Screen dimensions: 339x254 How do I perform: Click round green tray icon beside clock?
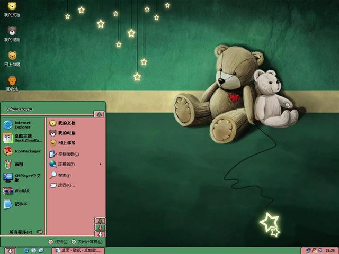(x=320, y=250)
